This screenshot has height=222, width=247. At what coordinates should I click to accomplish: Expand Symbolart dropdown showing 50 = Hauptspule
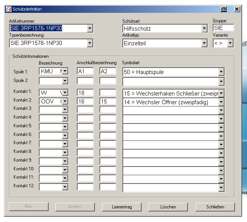click(221, 72)
